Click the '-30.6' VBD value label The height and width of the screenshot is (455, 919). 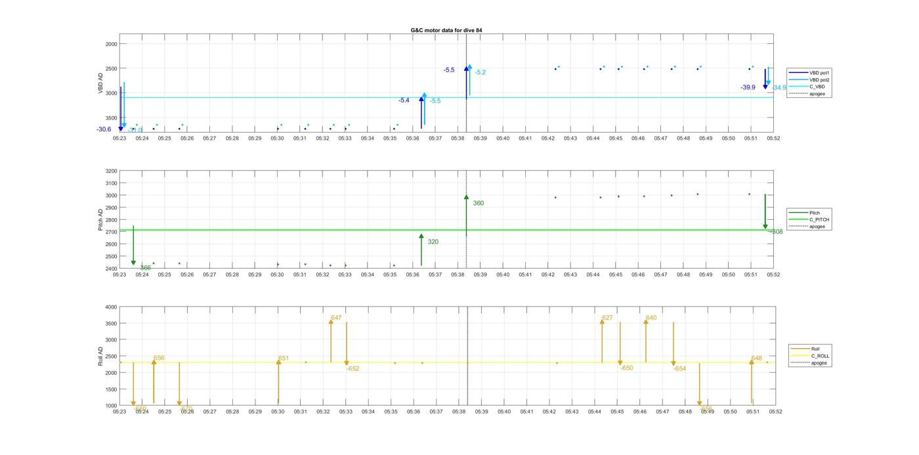(104, 129)
